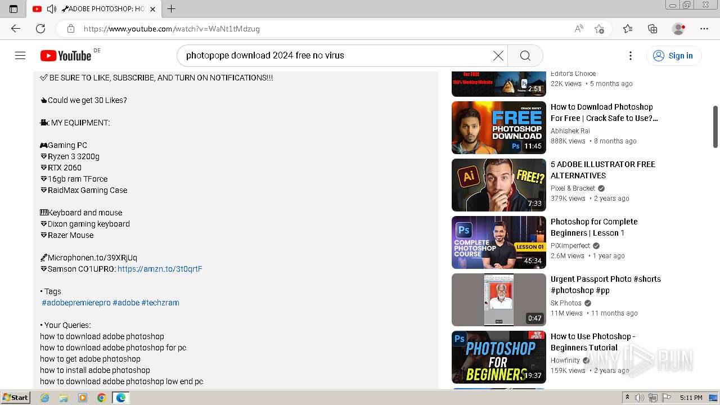Reload the current page
This screenshot has width=720, height=405.
click(x=40, y=28)
